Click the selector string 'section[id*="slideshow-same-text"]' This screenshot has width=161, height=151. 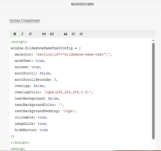(73, 54)
